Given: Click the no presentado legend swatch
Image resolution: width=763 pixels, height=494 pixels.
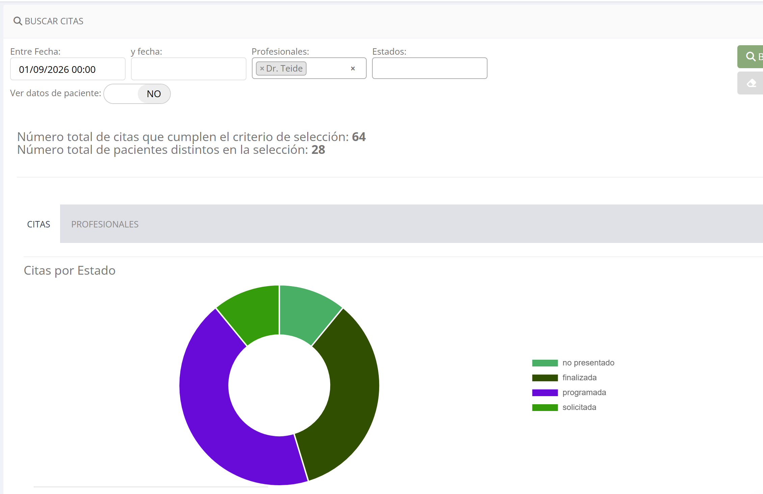Looking at the screenshot, I should tap(545, 363).
